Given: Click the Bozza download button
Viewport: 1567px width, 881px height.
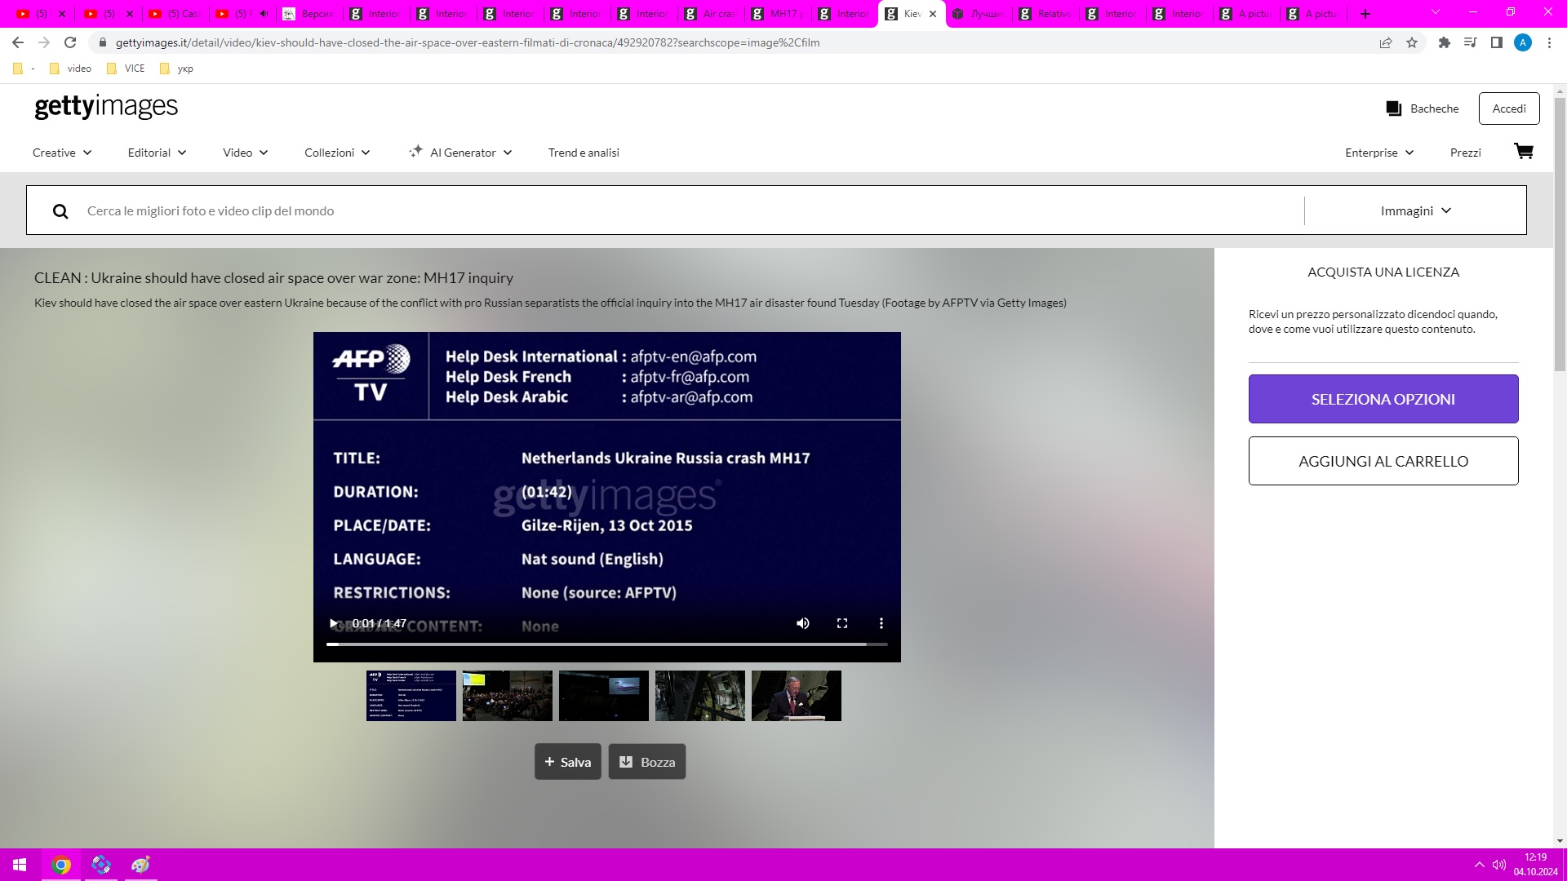Looking at the screenshot, I should click(647, 762).
